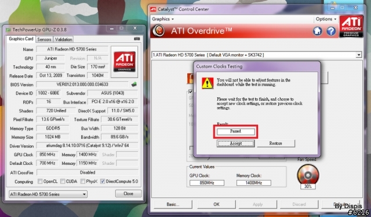This screenshot has height=217, width=371.
Task: Click the Bandwidth 89.6 GB/s field
Action: (x=119, y=137)
